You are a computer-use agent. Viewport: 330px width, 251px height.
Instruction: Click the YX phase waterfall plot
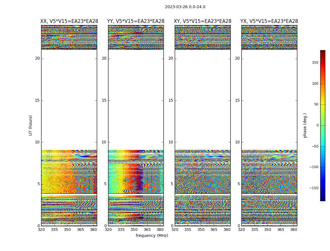click(x=269, y=125)
